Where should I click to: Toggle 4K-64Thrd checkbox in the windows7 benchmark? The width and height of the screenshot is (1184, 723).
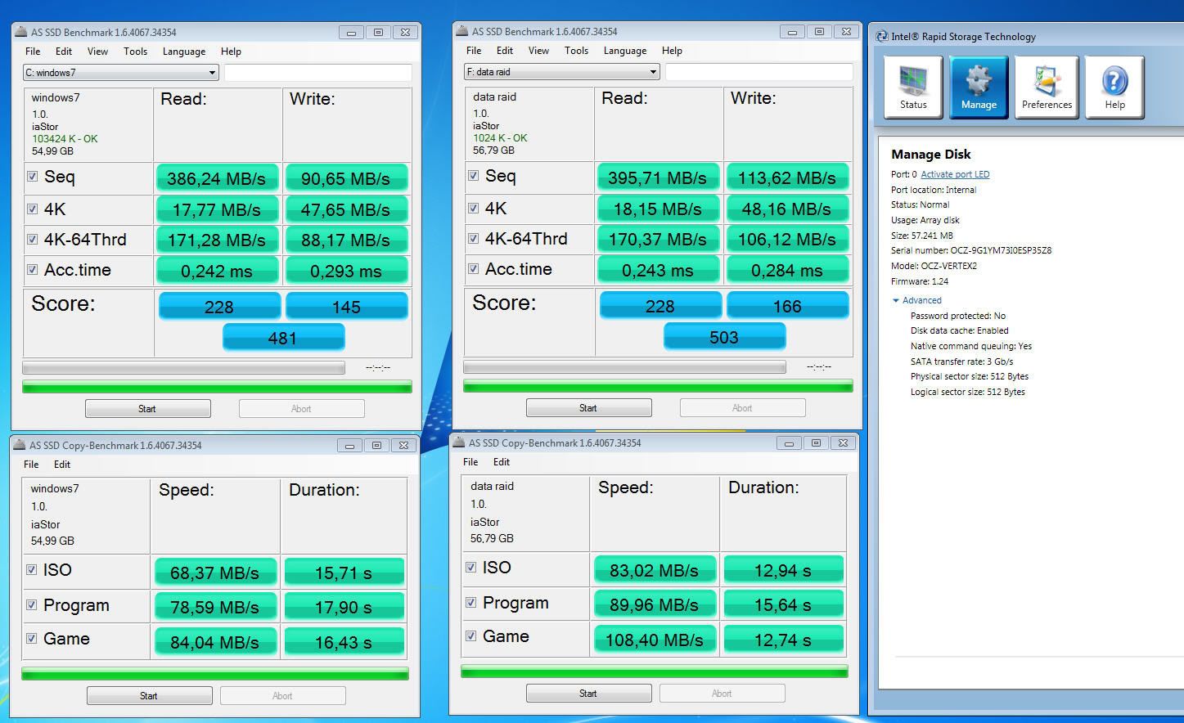click(32, 239)
